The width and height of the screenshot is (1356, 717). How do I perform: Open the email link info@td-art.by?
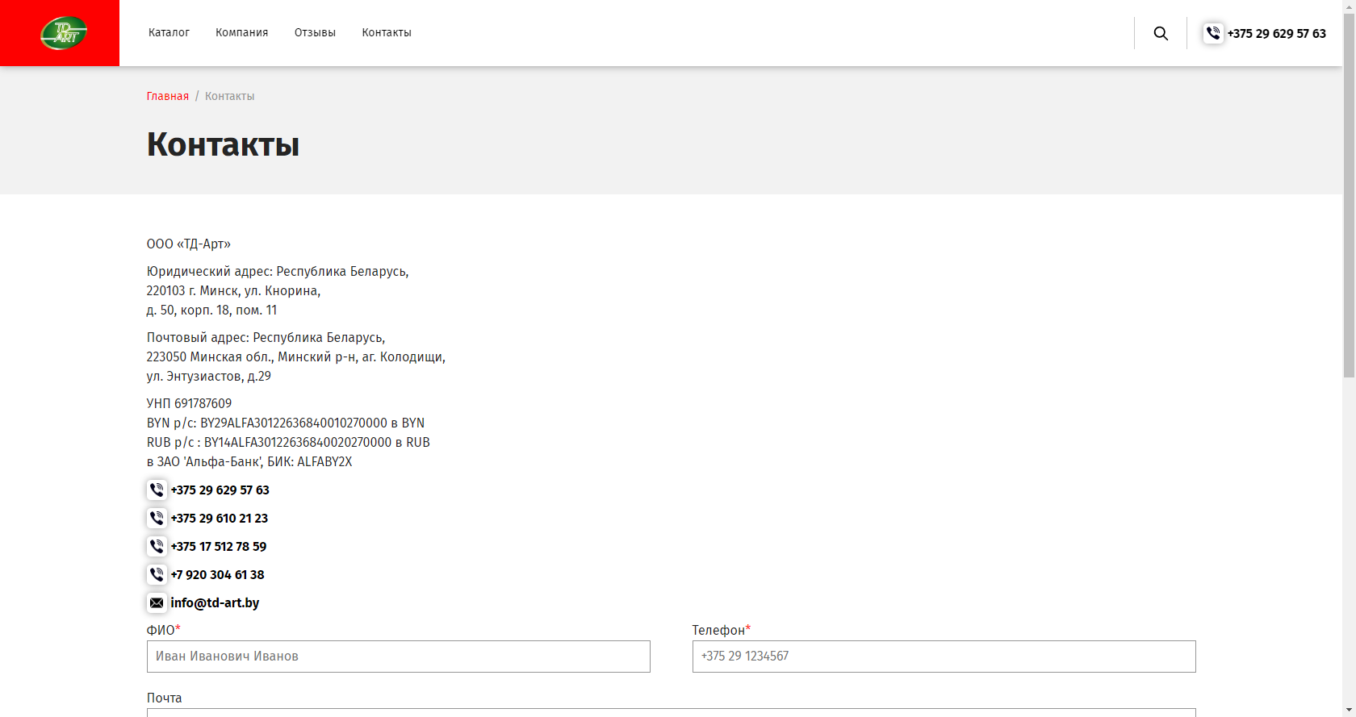click(x=215, y=602)
